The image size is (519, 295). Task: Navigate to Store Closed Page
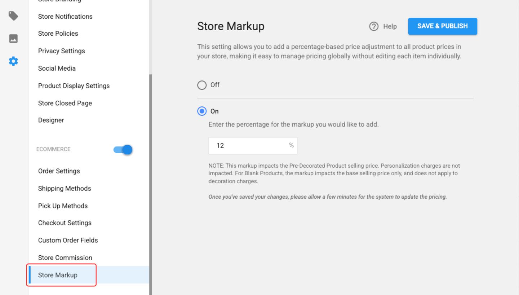click(x=65, y=103)
